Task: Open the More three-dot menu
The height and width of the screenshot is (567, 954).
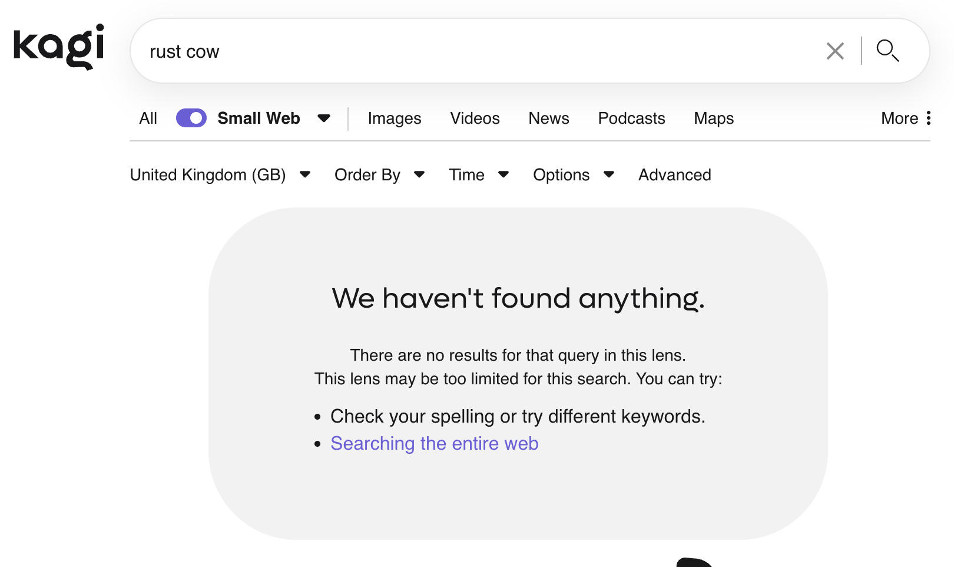Action: [x=927, y=118]
